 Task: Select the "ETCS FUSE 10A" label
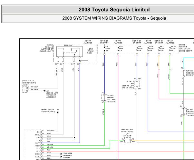click(121, 48)
